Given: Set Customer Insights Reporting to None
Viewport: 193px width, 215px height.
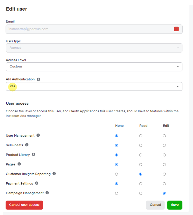Looking at the screenshot, I should 117,174.
